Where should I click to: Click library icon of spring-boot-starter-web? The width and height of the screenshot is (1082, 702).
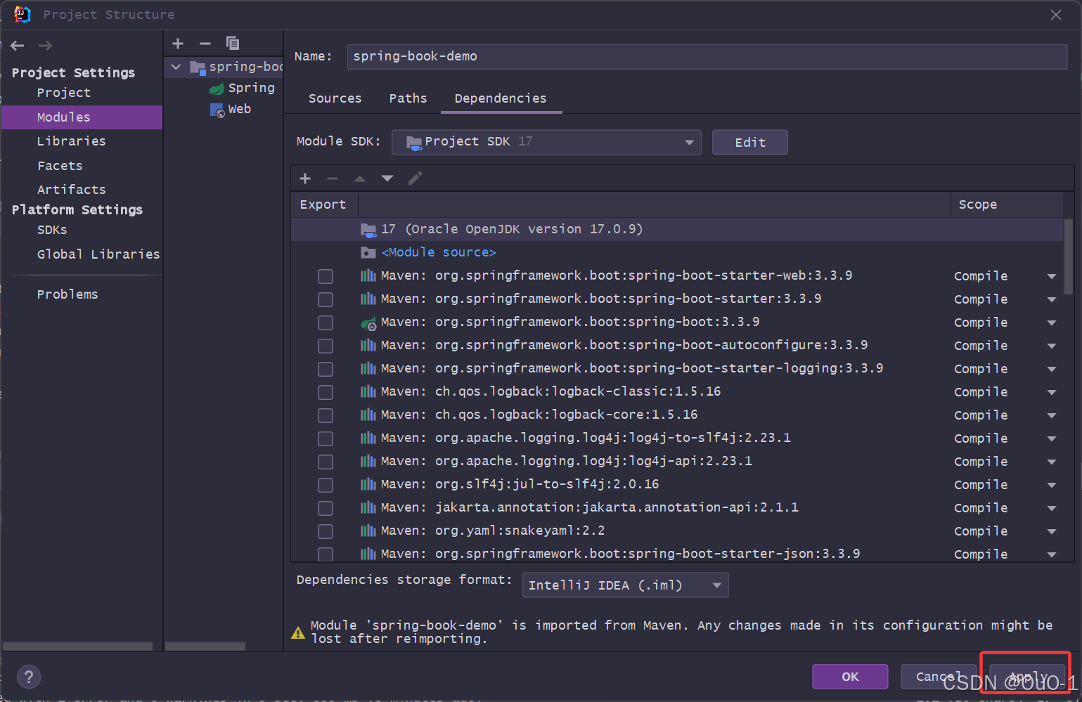(x=368, y=275)
